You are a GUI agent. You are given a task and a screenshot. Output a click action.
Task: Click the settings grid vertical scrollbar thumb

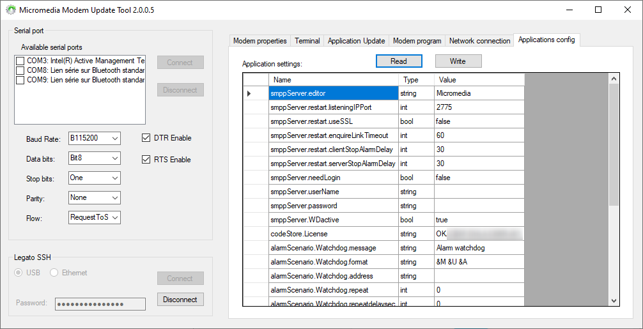click(x=614, y=141)
